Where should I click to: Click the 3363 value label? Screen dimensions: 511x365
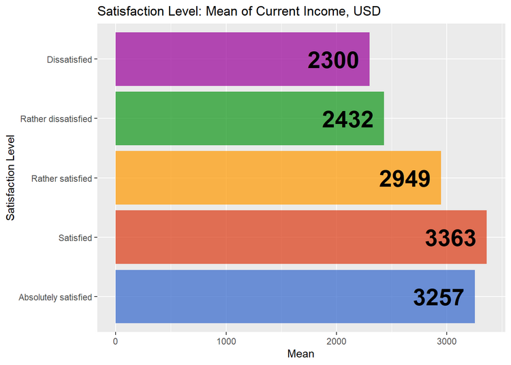(x=450, y=238)
